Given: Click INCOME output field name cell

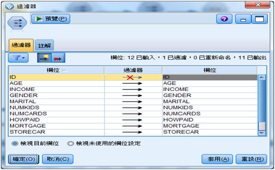Looking at the screenshot, I should click(x=210, y=90).
